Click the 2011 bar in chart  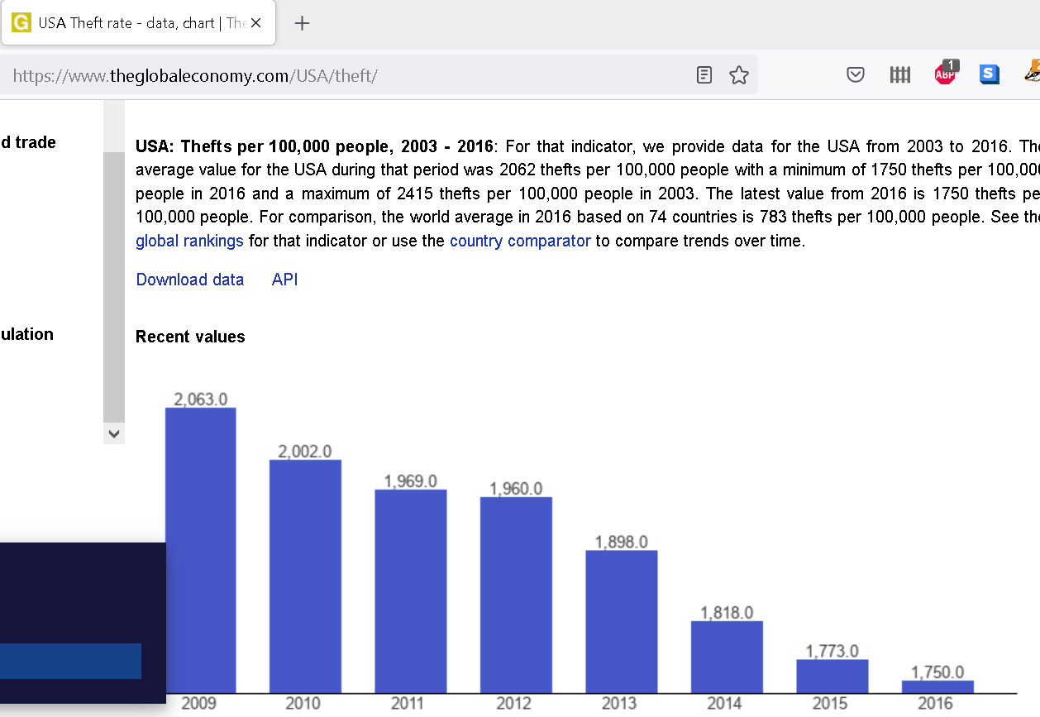[410, 591]
